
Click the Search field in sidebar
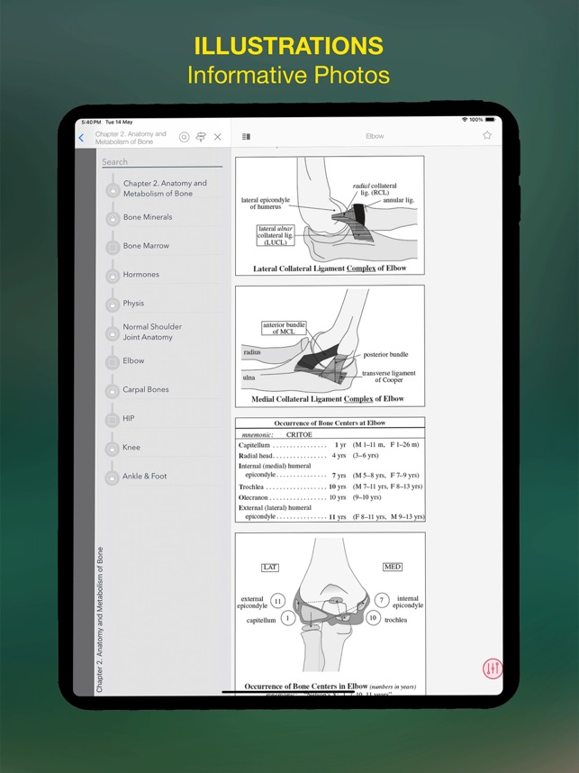pos(162,161)
